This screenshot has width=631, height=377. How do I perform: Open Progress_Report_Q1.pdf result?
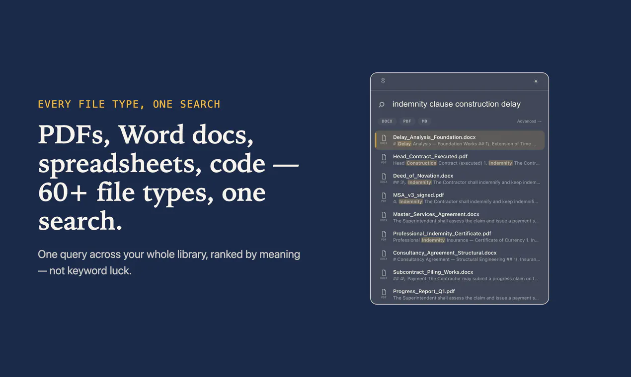pyautogui.click(x=460, y=294)
